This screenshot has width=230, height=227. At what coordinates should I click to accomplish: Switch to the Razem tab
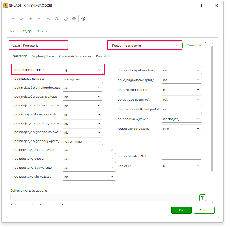[x=42, y=31]
